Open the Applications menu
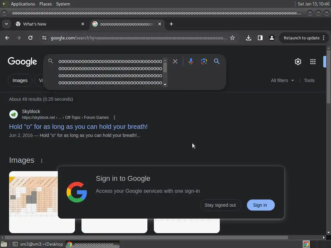The height and width of the screenshot is (248, 331). pos(23,4)
